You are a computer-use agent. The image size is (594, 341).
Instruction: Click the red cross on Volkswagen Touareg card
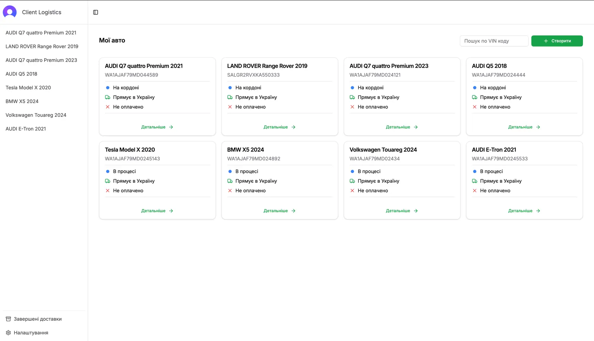point(352,191)
